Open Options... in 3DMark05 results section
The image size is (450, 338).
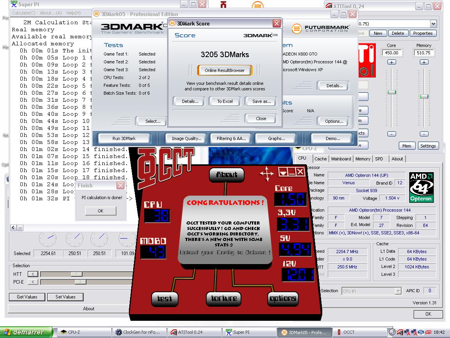click(334, 121)
